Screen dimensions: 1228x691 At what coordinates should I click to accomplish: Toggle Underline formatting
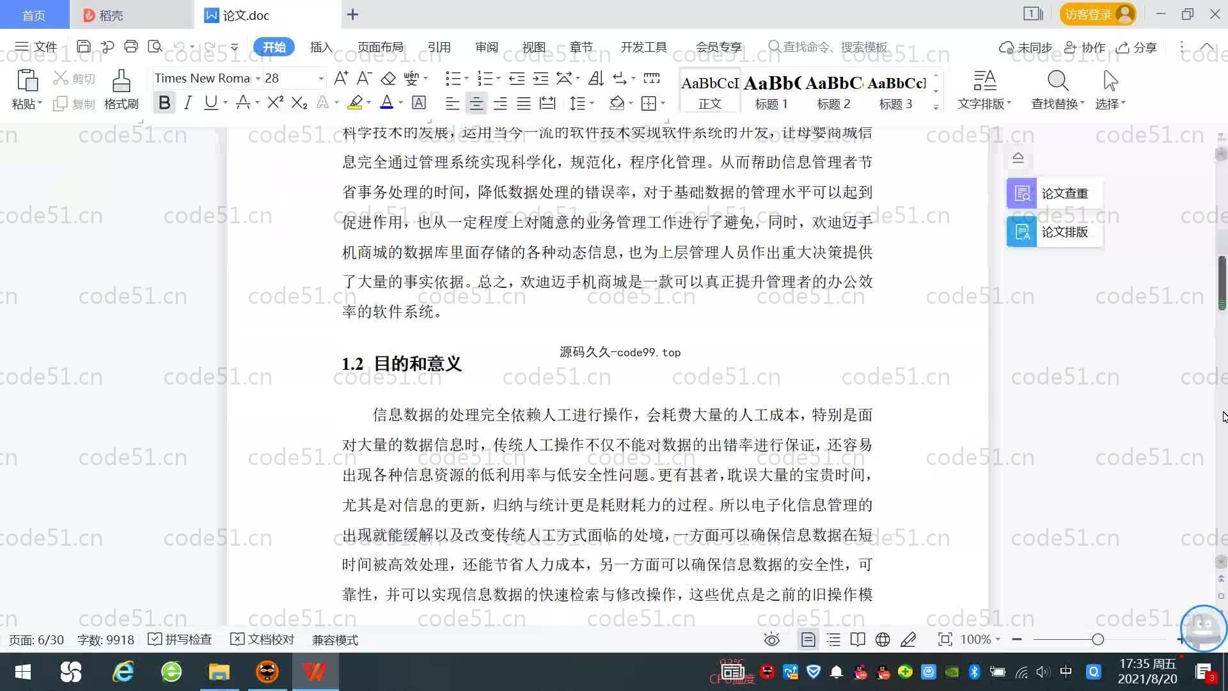[210, 102]
